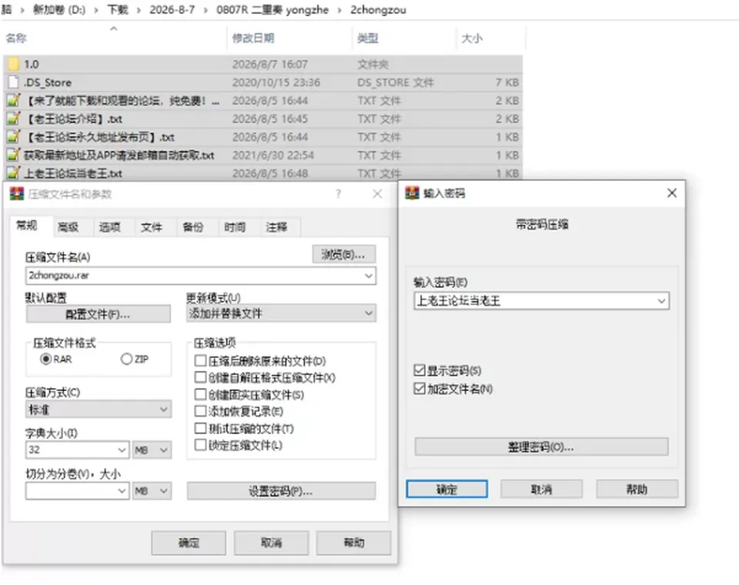Navigate to 0807R 二重奏 yongzhe breadcrumb
739x585 pixels.
coord(273,9)
